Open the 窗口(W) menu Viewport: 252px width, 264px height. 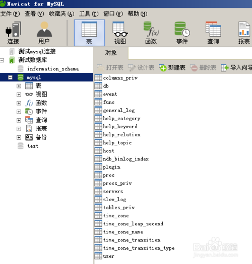click(113, 14)
